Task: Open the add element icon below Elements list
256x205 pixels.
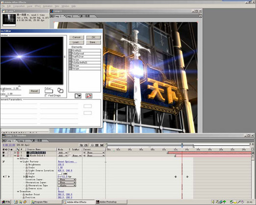Action: pos(78,96)
